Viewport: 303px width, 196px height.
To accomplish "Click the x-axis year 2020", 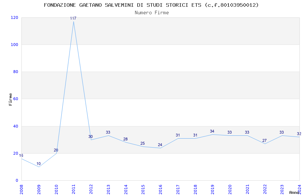I will click(x=230, y=189).
